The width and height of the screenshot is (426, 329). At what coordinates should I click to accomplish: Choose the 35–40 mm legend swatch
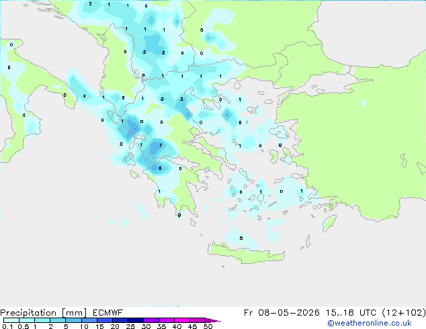point(167,320)
